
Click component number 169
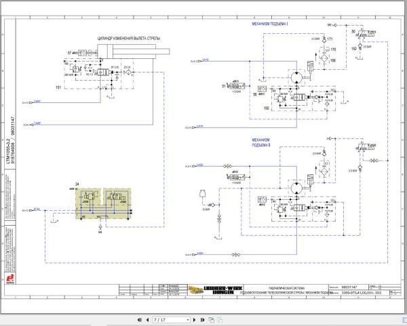tap(333, 60)
